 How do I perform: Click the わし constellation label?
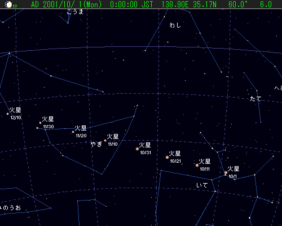175,25
